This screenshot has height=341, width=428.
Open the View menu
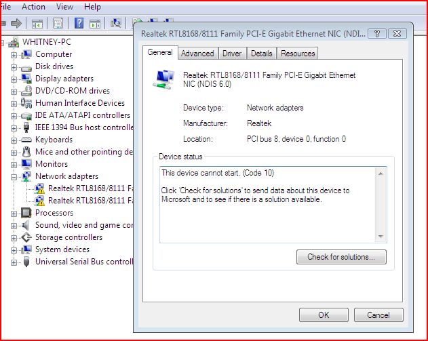click(x=64, y=7)
